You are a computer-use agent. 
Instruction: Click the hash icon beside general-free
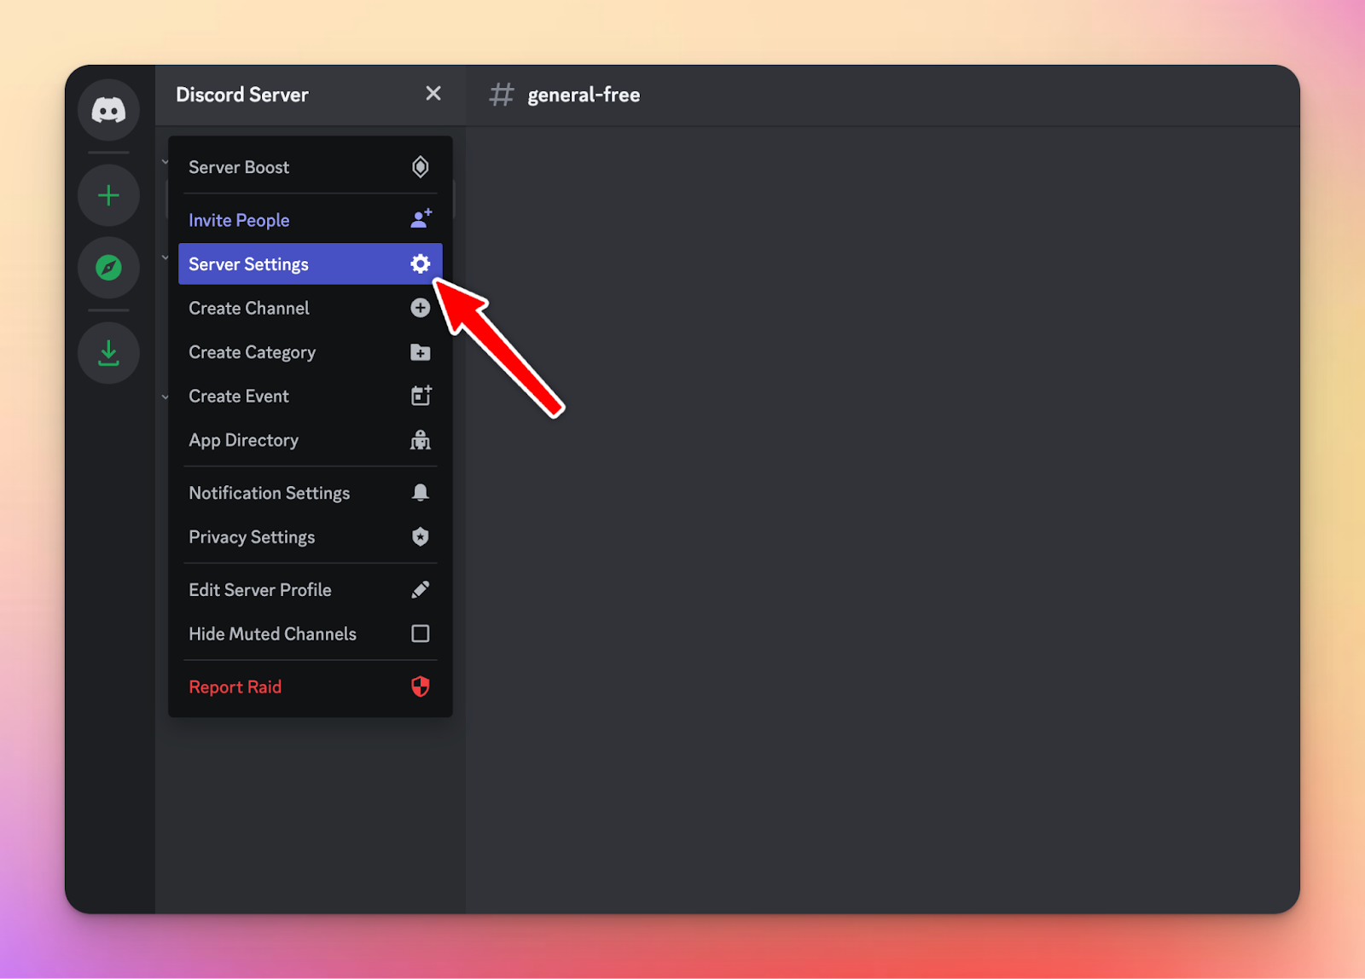pyautogui.click(x=502, y=95)
